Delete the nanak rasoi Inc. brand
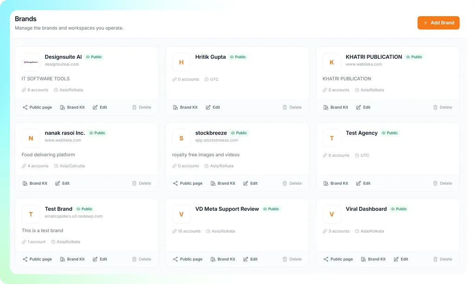Viewport: 475px width, 284px height. (x=142, y=183)
